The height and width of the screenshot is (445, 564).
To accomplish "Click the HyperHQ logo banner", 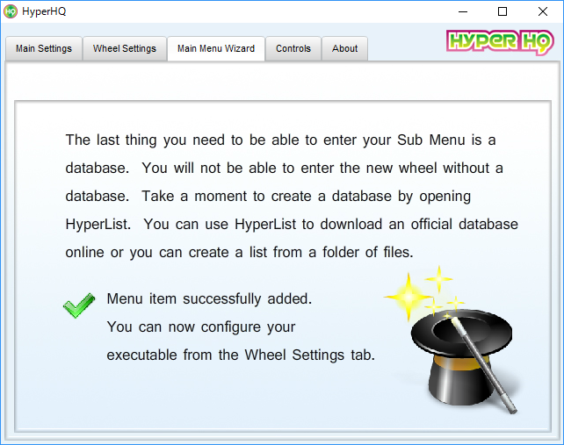I will click(500, 42).
